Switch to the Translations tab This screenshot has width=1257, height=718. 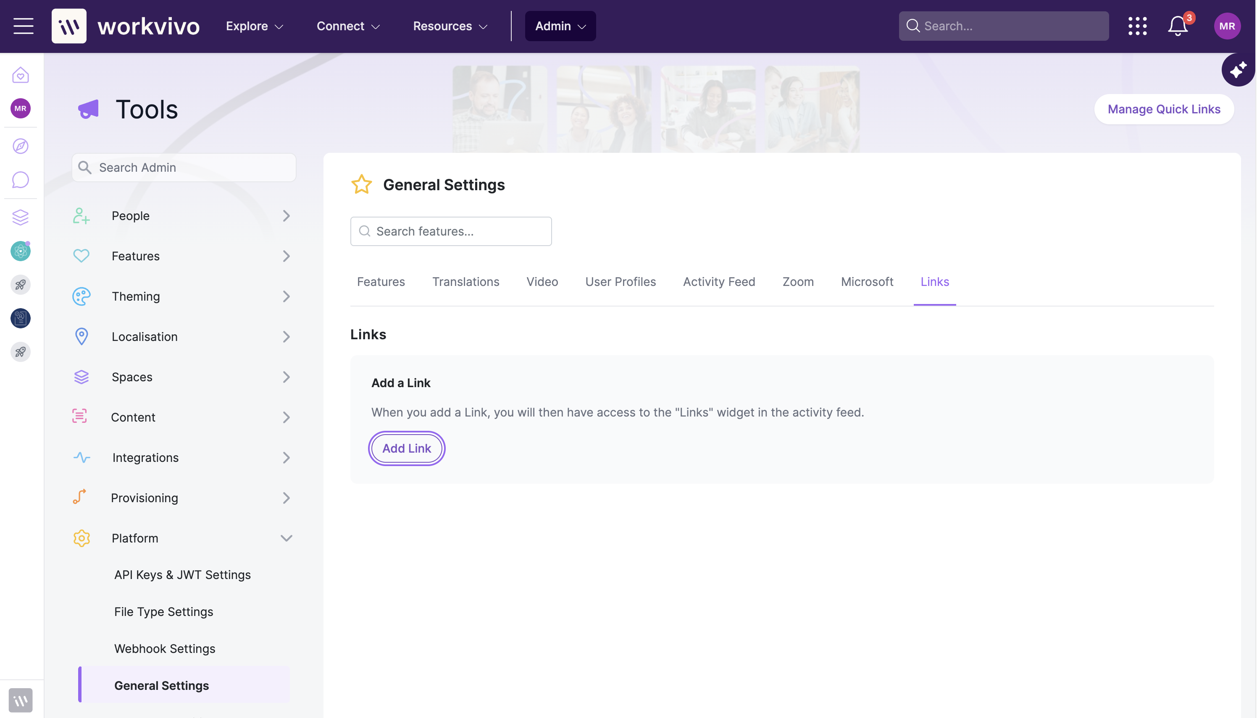pos(465,282)
